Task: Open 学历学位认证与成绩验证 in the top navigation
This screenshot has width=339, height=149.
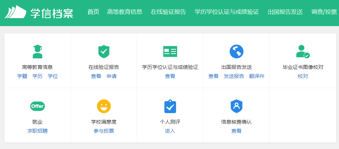Action: [x=227, y=12]
